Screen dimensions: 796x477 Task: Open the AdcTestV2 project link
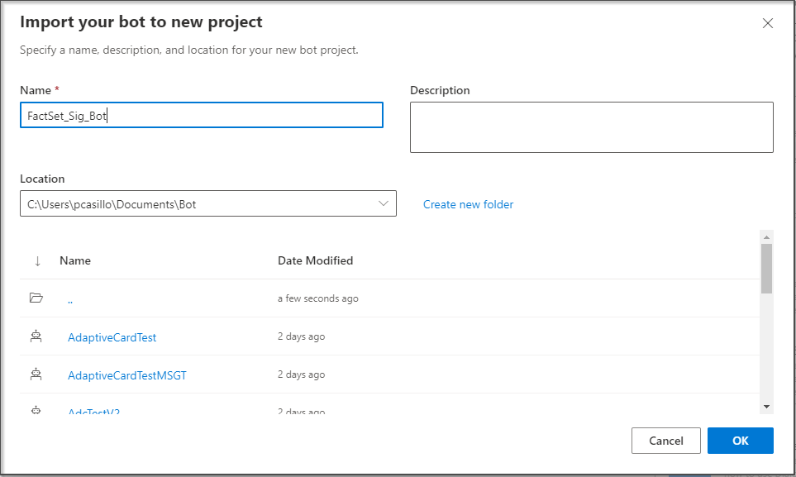[93, 411]
